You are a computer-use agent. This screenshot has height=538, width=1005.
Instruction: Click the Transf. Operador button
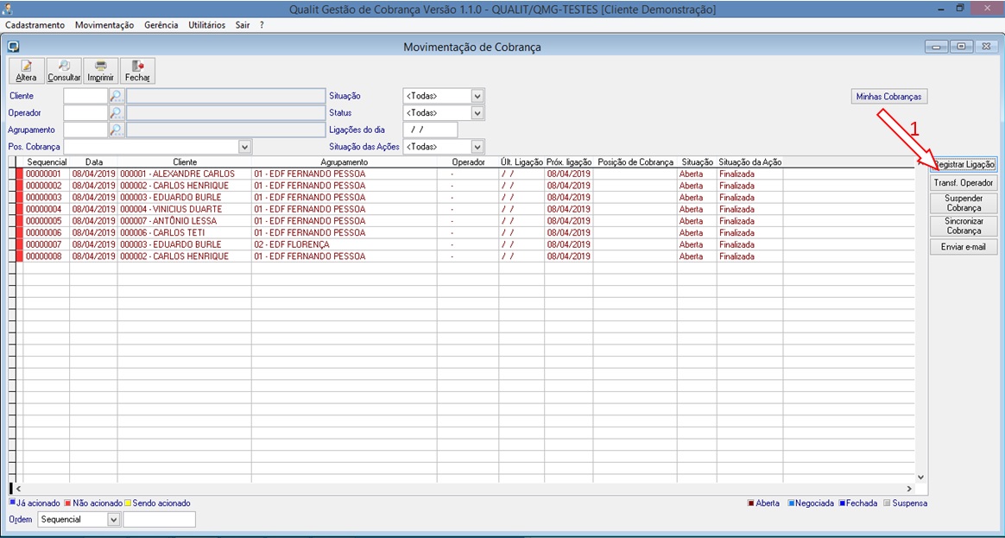point(964,183)
